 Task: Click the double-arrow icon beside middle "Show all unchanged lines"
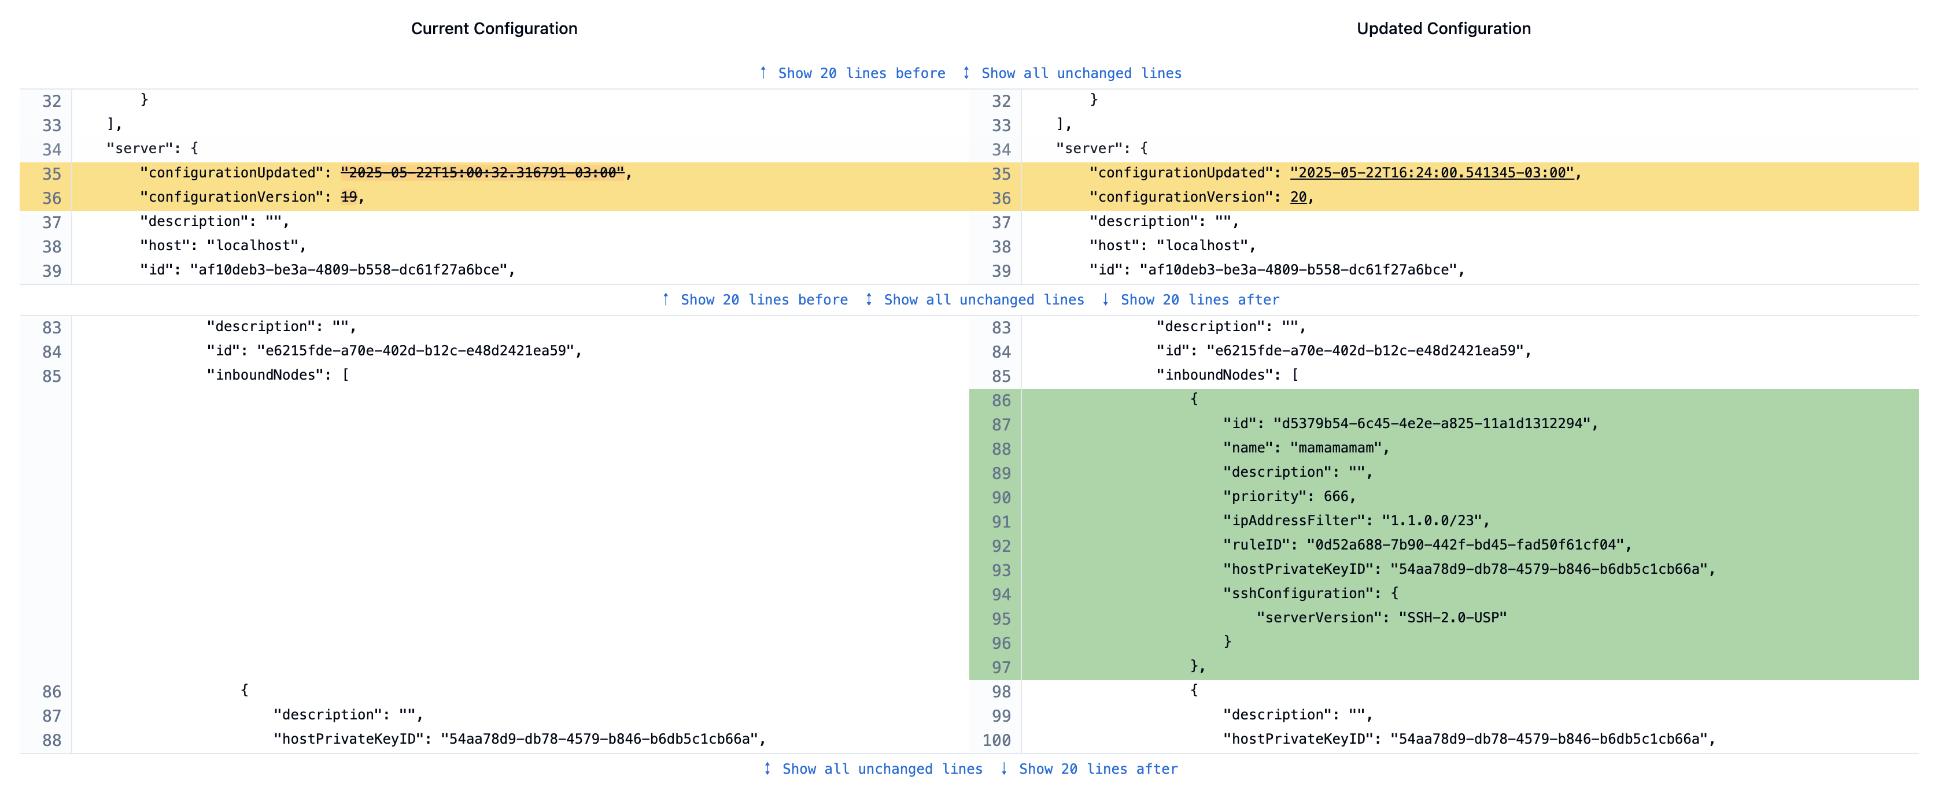[868, 299]
